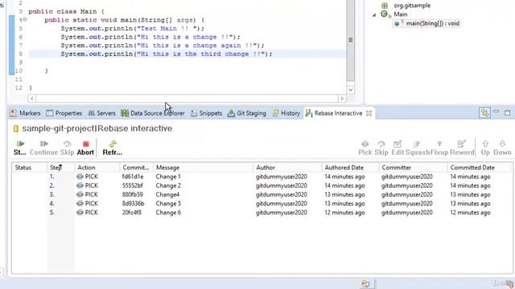Click the left Skip button beside Continue
Viewport: 515px width, 289px height.
pos(67,148)
